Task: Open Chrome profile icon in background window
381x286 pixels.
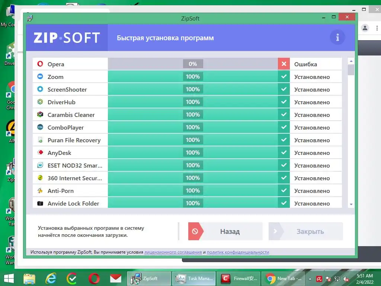Action: point(365,28)
